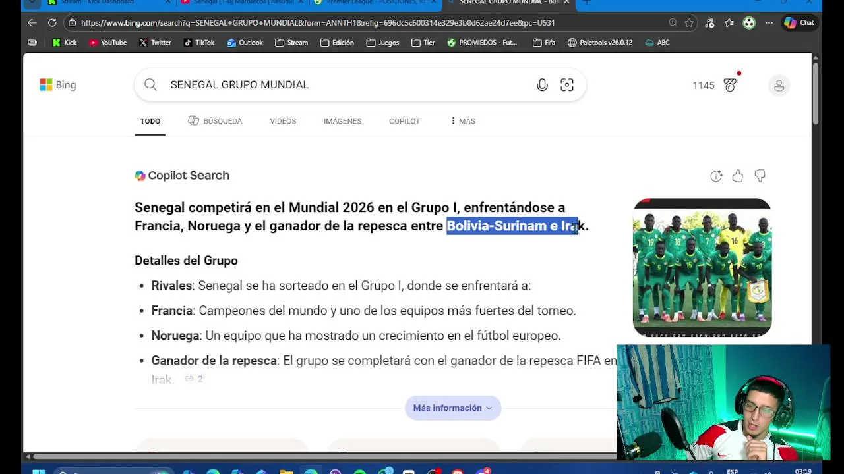The image size is (844, 474).
Task: Click the 'Ganador de la repesca' bullet label
Action: [214, 361]
